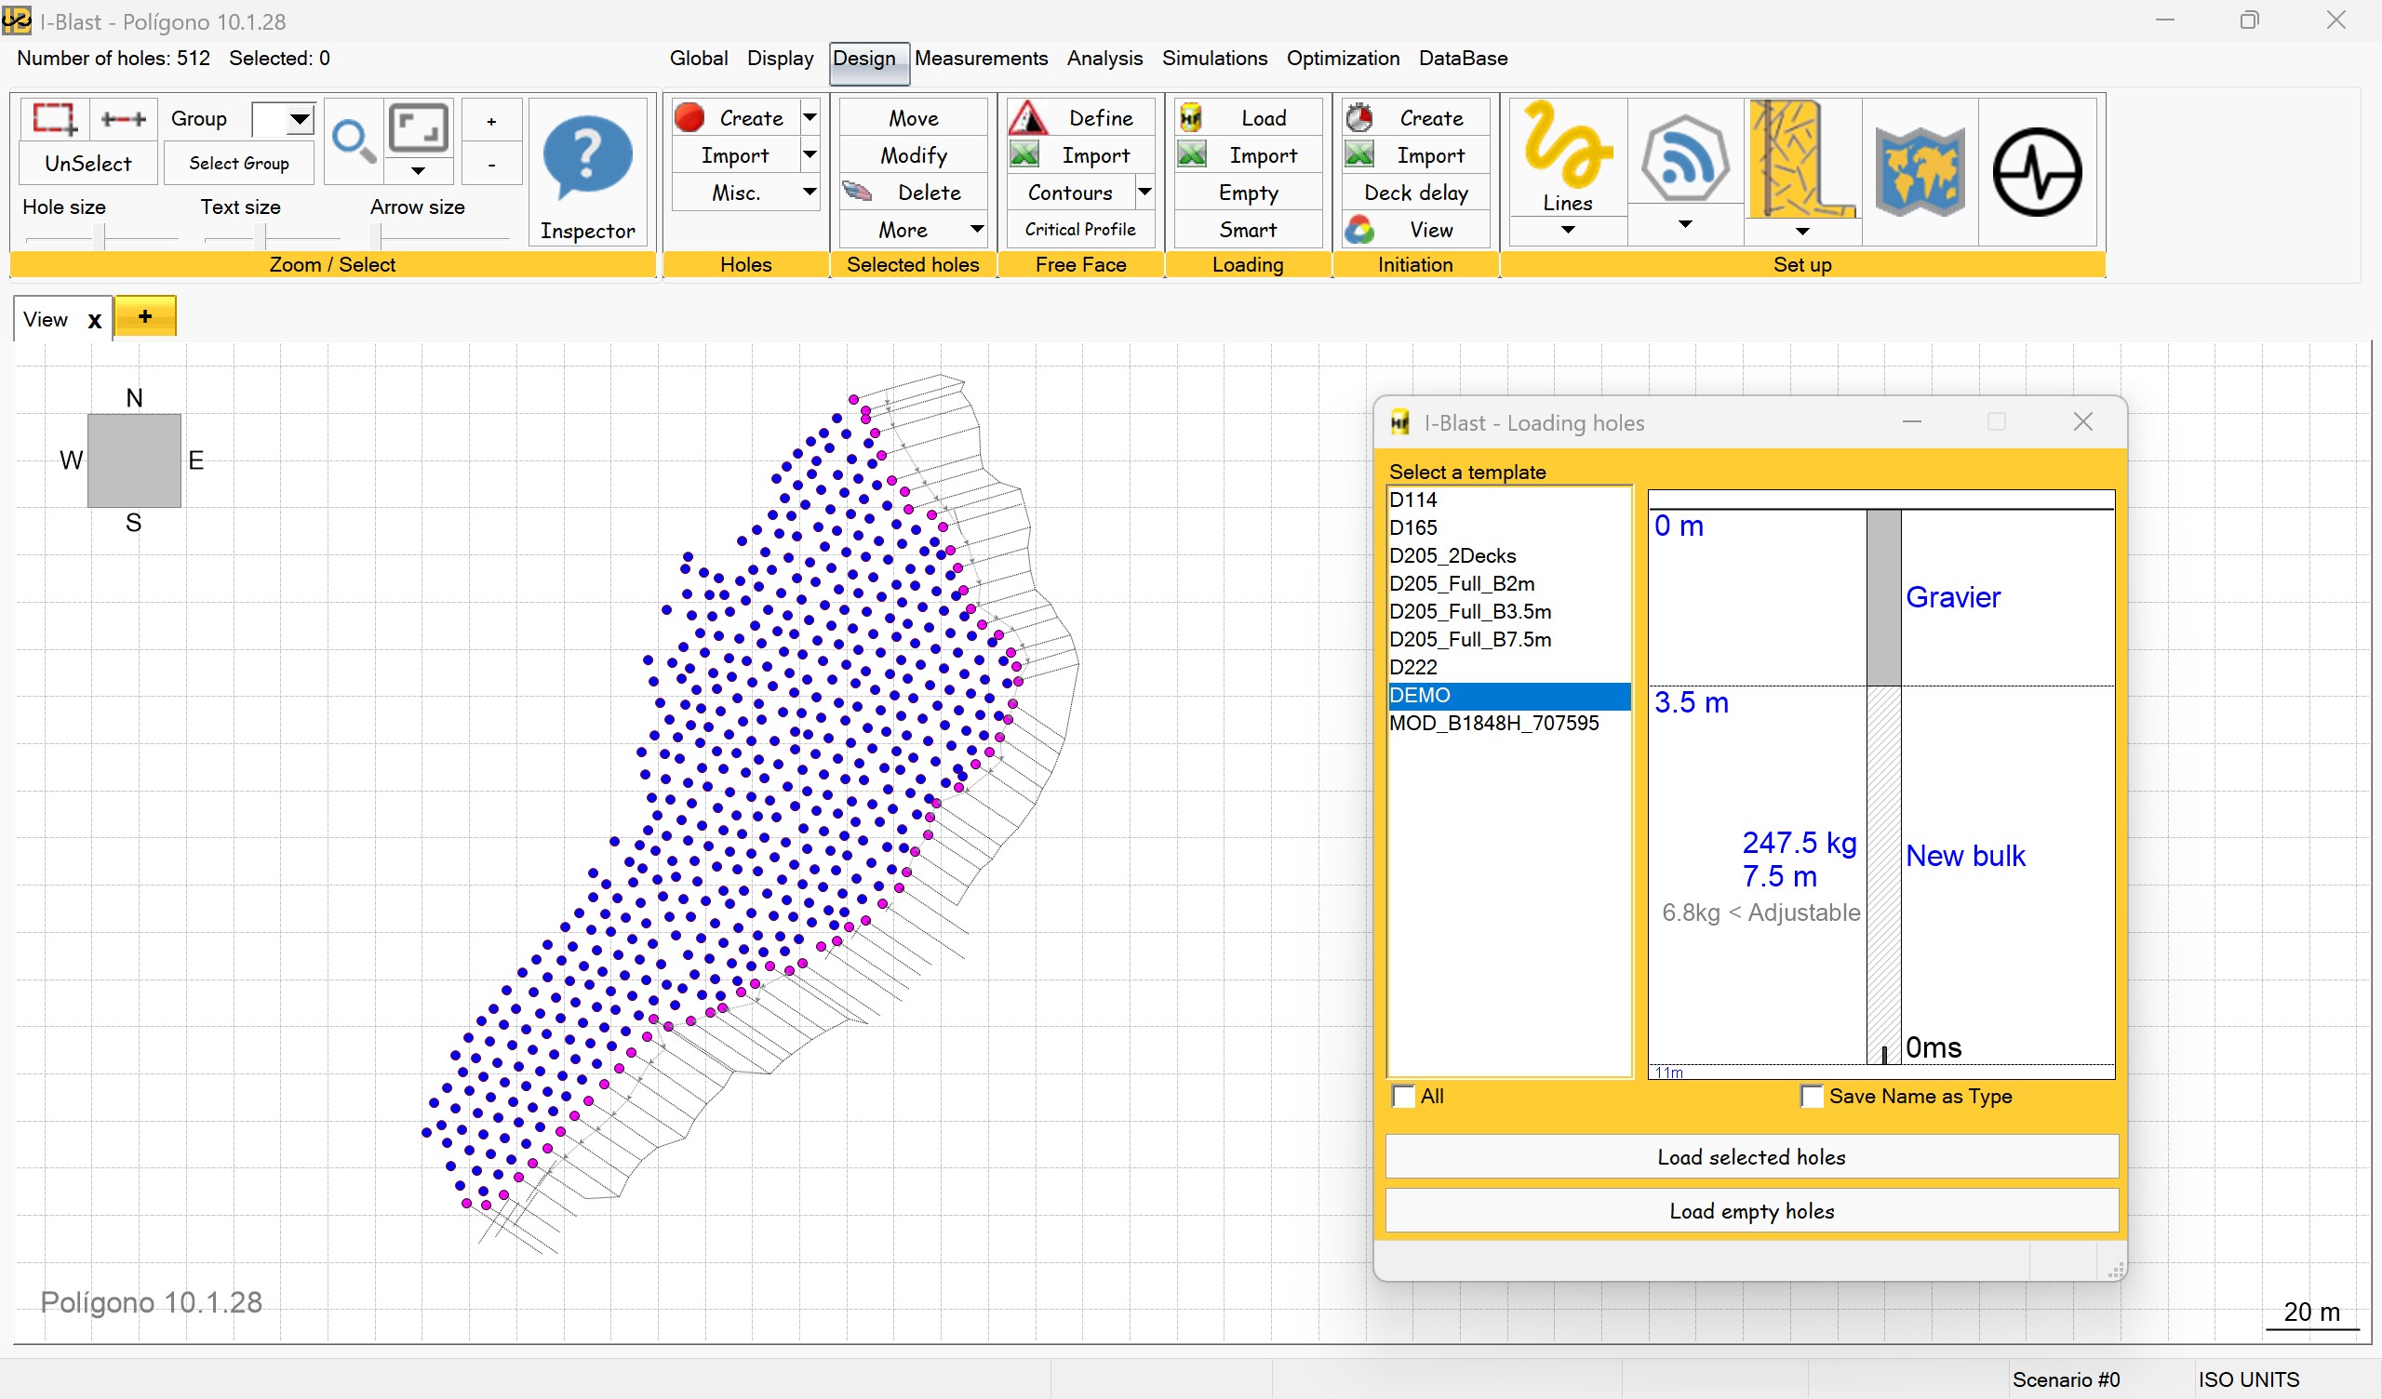The width and height of the screenshot is (2382, 1399).
Task: Click the world map icon
Action: 1920,172
